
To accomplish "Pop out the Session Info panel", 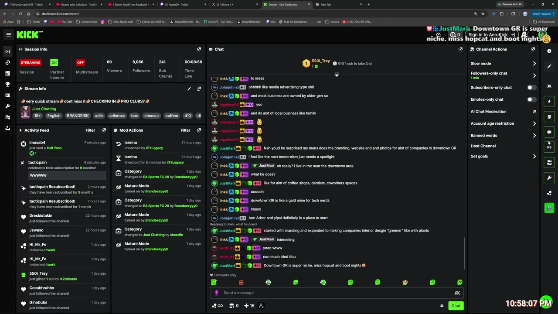I will (199, 49).
